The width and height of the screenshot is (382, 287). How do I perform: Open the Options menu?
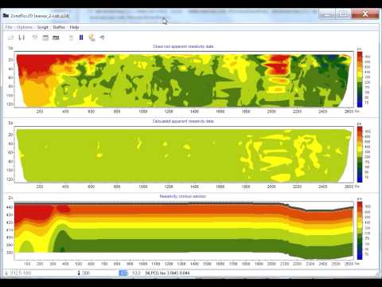[24, 27]
